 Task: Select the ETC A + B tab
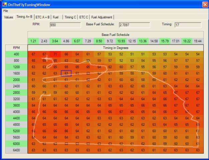click(43, 17)
